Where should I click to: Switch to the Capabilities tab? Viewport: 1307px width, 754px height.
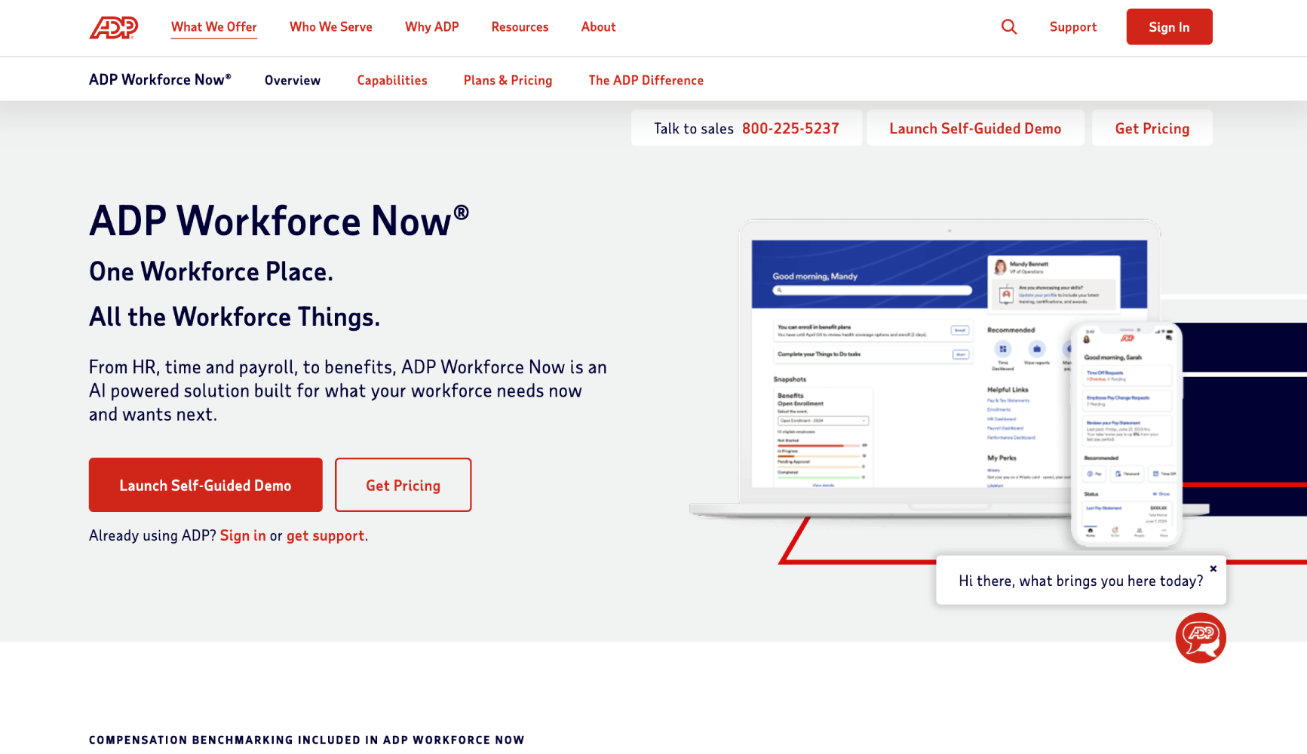pyautogui.click(x=392, y=81)
